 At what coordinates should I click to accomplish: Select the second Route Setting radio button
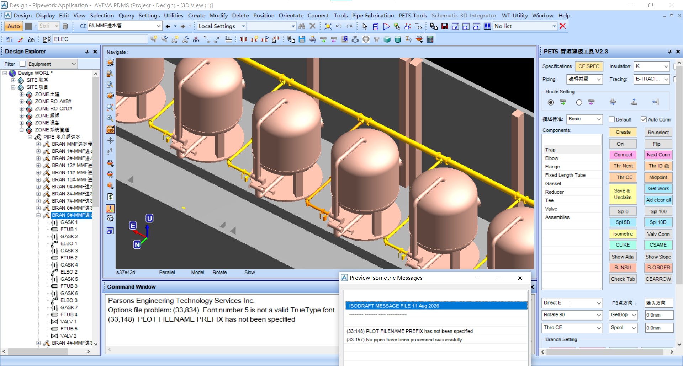coord(579,102)
